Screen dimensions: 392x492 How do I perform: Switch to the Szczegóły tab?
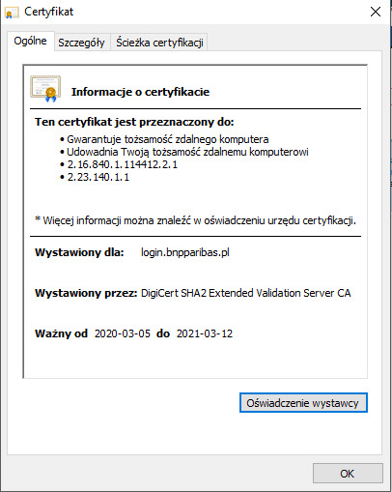(x=81, y=43)
